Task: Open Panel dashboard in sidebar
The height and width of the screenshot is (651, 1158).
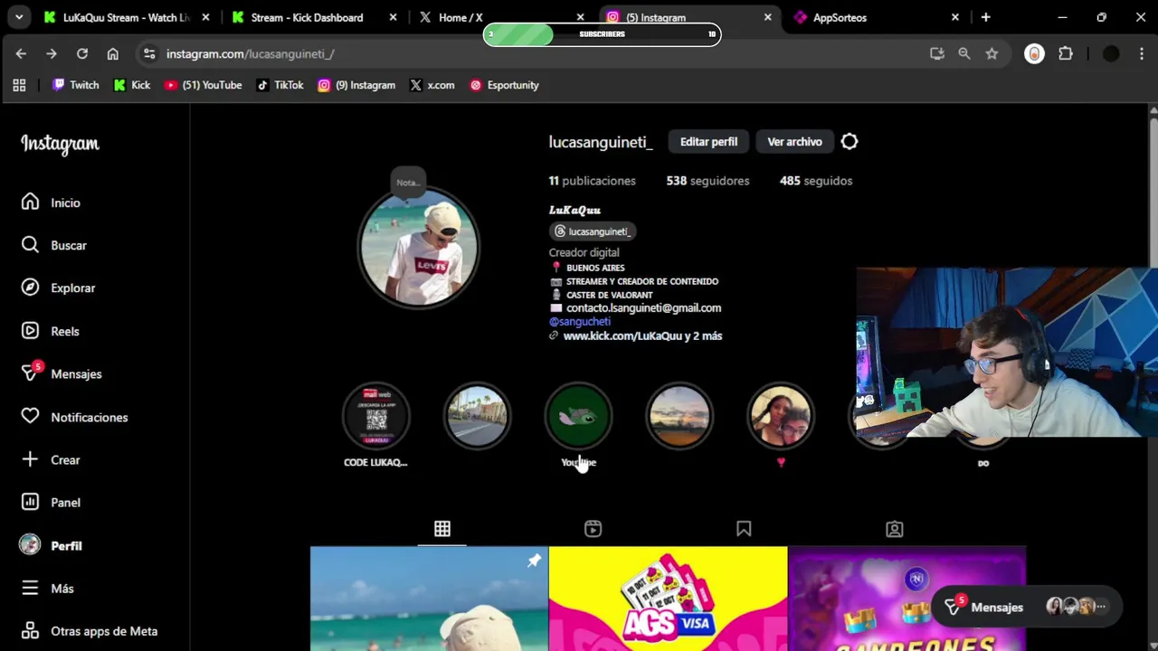Action: tap(51, 502)
